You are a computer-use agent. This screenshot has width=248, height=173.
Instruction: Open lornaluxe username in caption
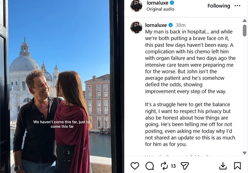click(156, 25)
